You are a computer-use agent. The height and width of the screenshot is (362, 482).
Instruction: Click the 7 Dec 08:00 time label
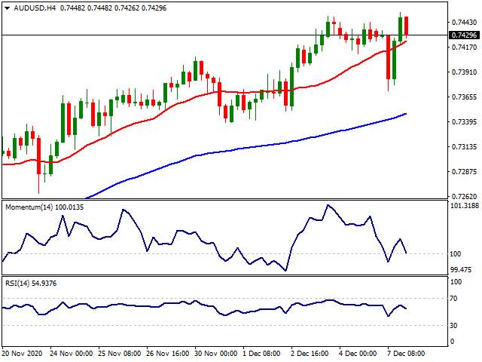pyautogui.click(x=406, y=353)
